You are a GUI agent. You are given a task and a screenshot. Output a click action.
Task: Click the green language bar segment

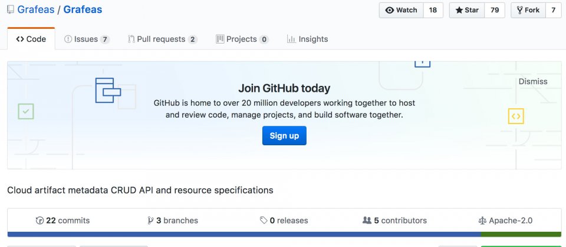[x=521, y=235]
